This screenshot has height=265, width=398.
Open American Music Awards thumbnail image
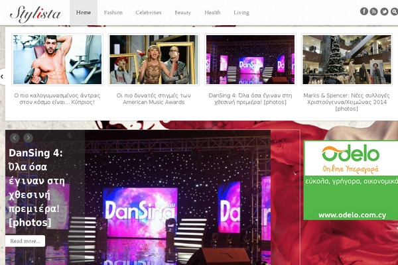(x=154, y=60)
